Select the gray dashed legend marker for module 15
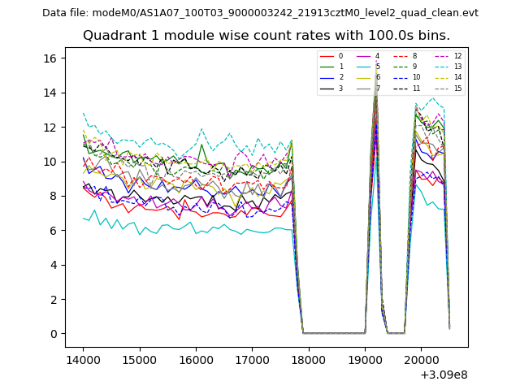 coord(443,88)
